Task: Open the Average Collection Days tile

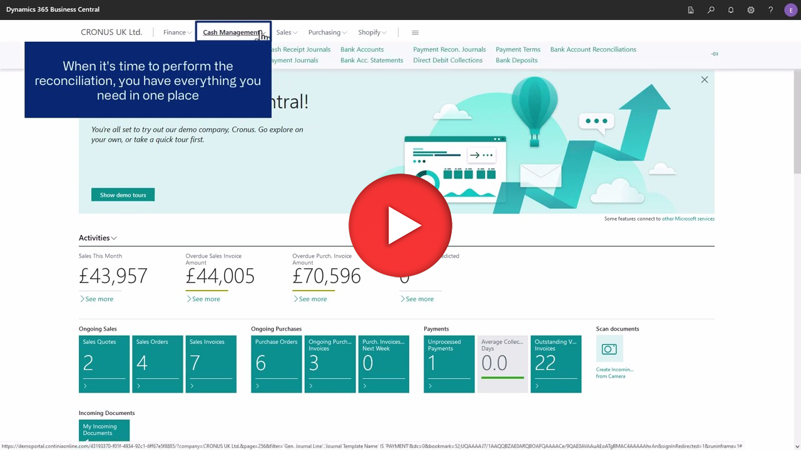Action: [503, 364]
